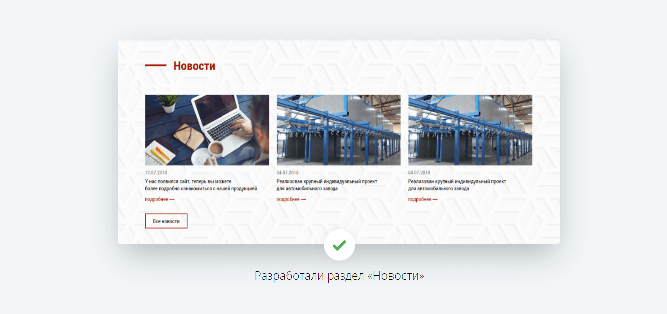Click caption 'Разработали раздел «Новости»'
Image resolution: width=667 pixels, height=314 pixels.
pyautogui.click(x=339, y=276)
